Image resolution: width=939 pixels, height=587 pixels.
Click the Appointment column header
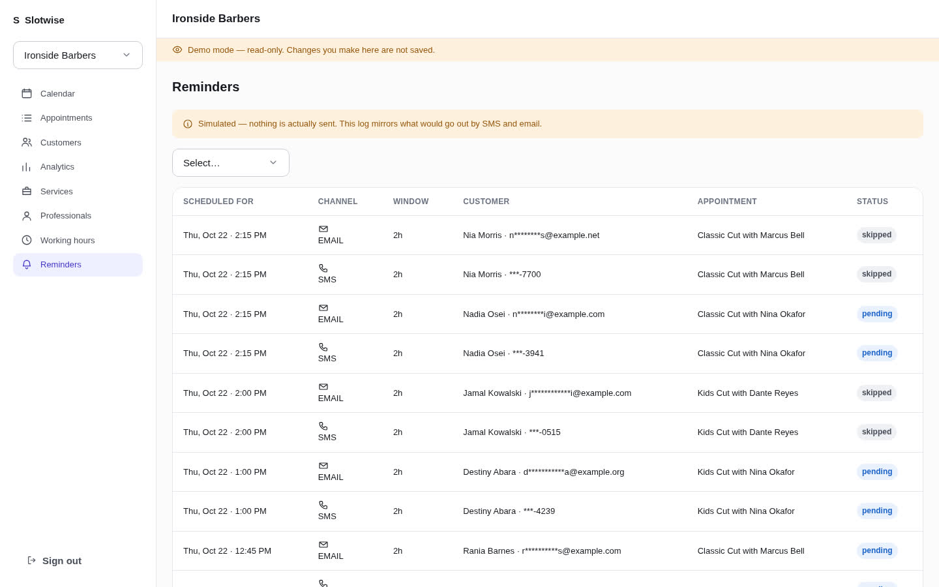[727, 202]
